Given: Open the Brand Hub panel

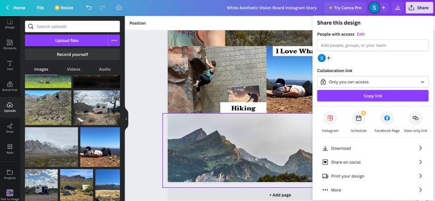Looking at the screenshot, I should pyautogui.click(x=9, y=86).
